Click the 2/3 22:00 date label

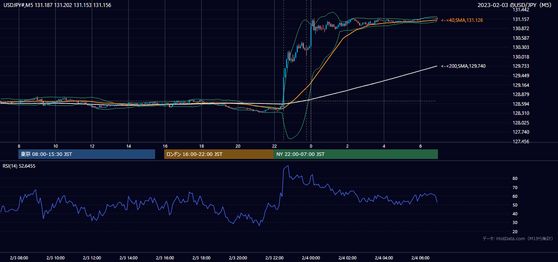pyautogui.click(x=274, y=258)
